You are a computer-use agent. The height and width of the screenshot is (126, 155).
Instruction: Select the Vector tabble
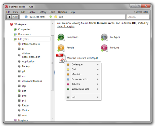[26, 110]
